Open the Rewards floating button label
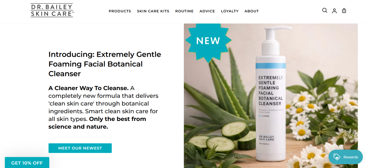Viewport: 366px width, 168px height. click(350, 157)
